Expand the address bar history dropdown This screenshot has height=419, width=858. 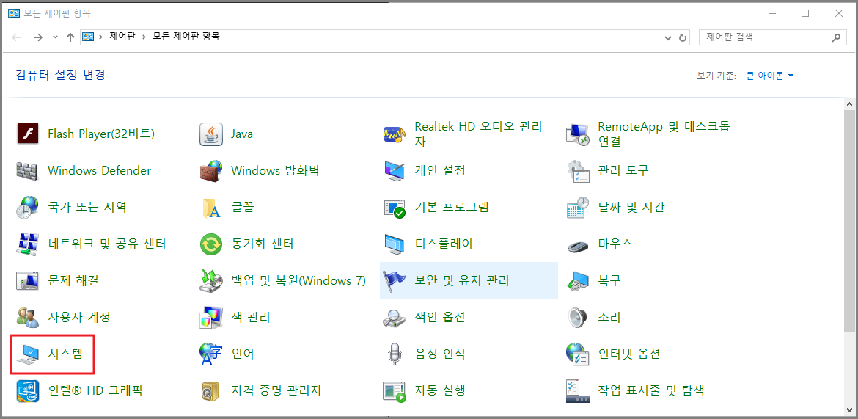pos(667,38)
